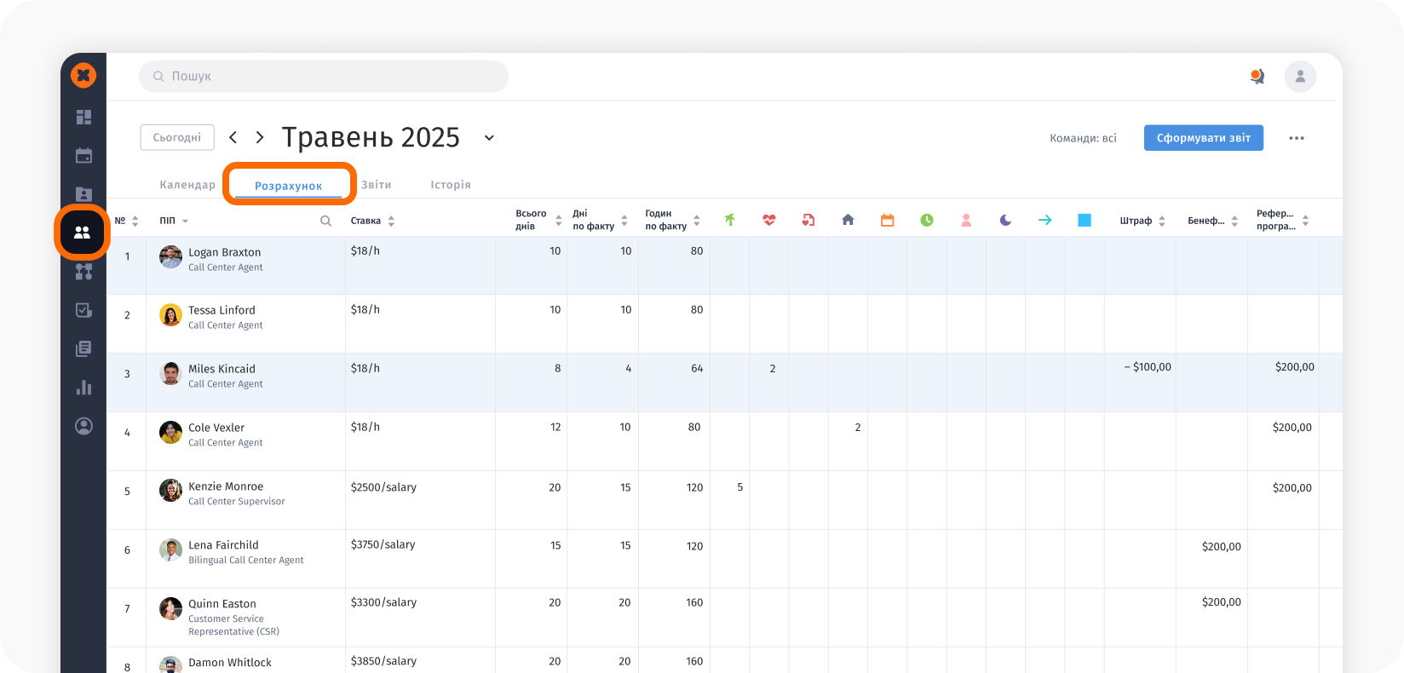Click the search icon in ПІП column

click(325, 221)
